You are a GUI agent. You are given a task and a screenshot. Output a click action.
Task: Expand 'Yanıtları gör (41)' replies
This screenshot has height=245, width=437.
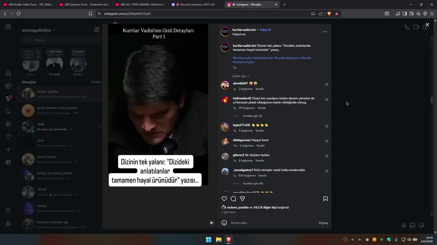(x=253, y=183)
